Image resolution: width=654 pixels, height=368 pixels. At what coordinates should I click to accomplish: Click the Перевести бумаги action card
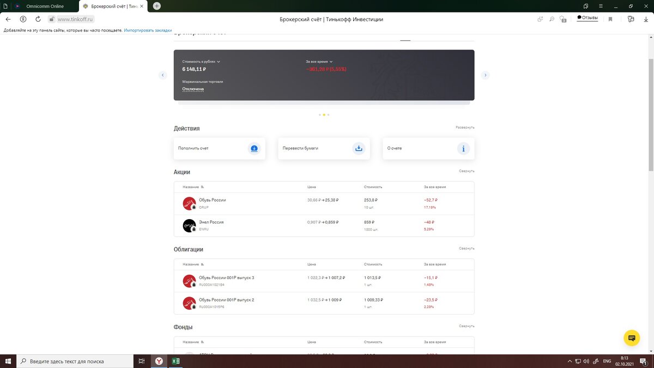tap(324, 148)
